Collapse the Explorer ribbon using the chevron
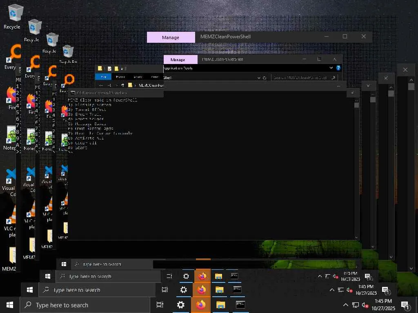The width and height of the screenshot is (418, 313). click(x=331, y=68)
